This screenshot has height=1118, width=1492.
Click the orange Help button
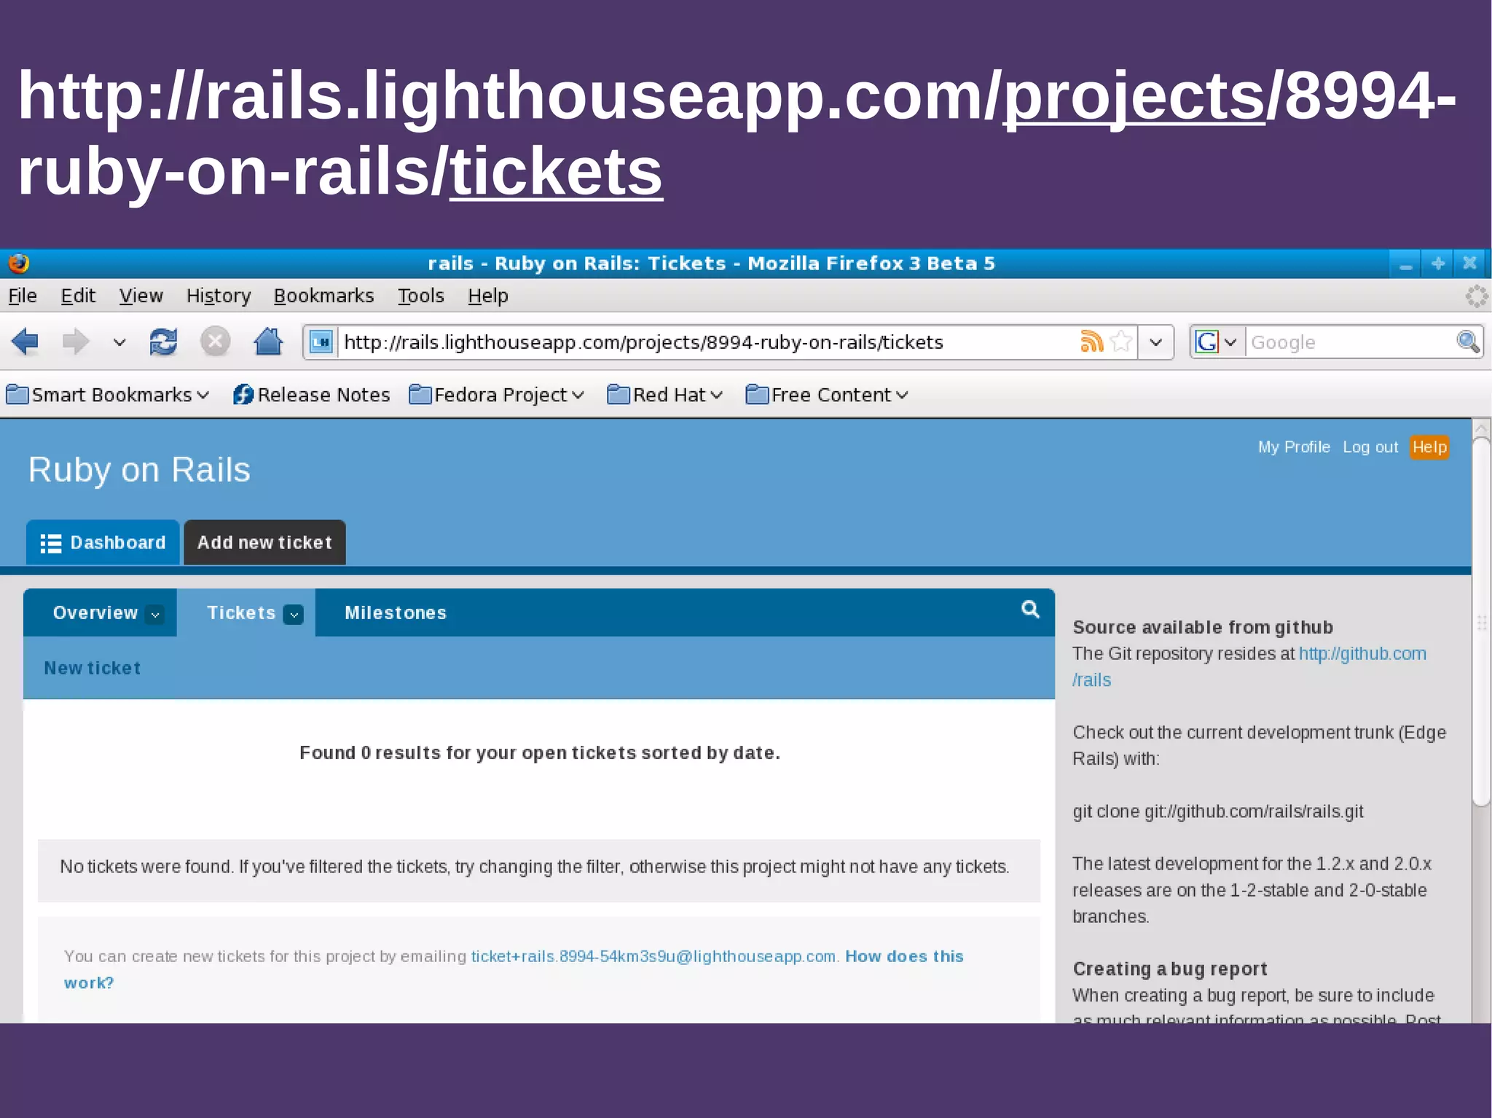click(1429, 447)
